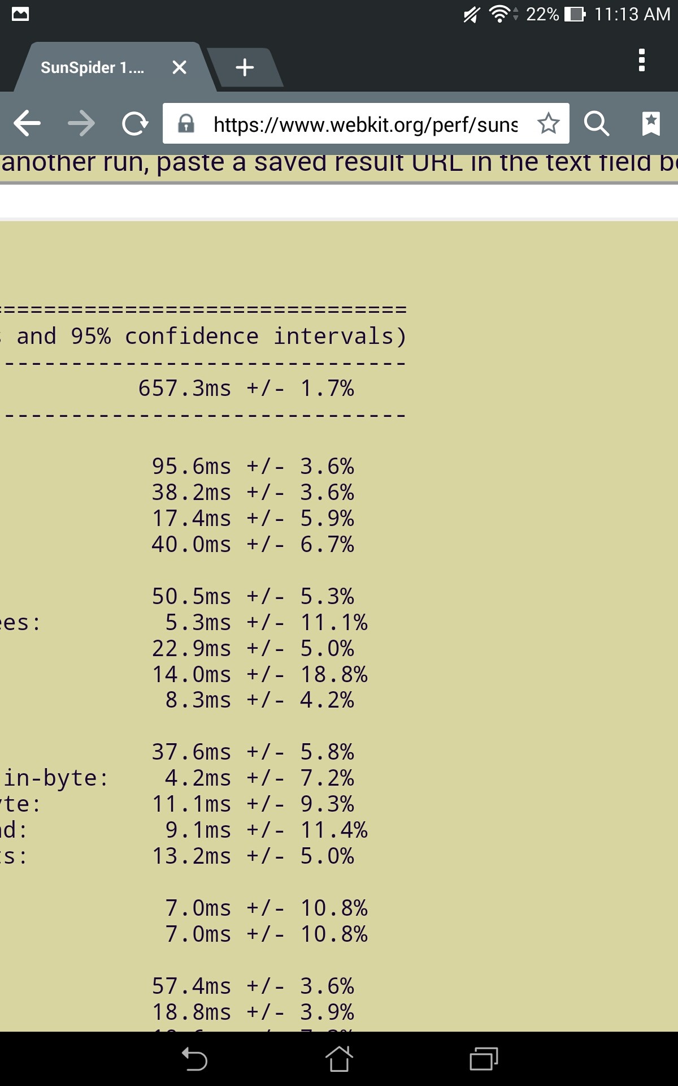Tap the white results URL text field
The image size is (678, 1086).
pos(339,201)
